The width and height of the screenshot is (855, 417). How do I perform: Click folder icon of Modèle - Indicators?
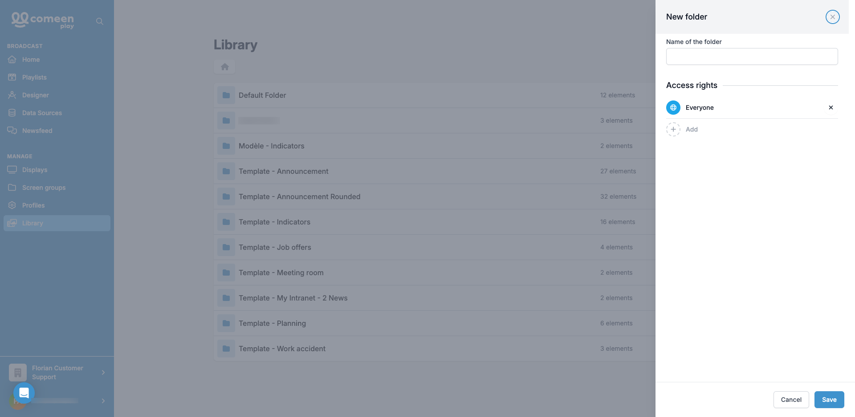pos(226,146)
